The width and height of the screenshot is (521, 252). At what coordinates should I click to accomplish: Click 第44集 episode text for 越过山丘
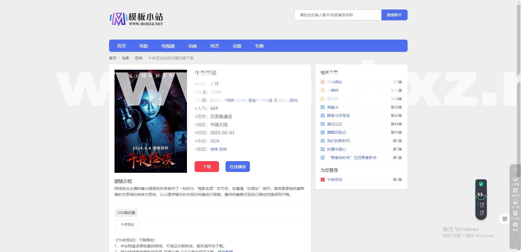396,124
